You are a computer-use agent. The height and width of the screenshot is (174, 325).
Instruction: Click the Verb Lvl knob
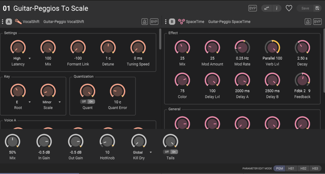pyautogui.click(x=272, y=47)
